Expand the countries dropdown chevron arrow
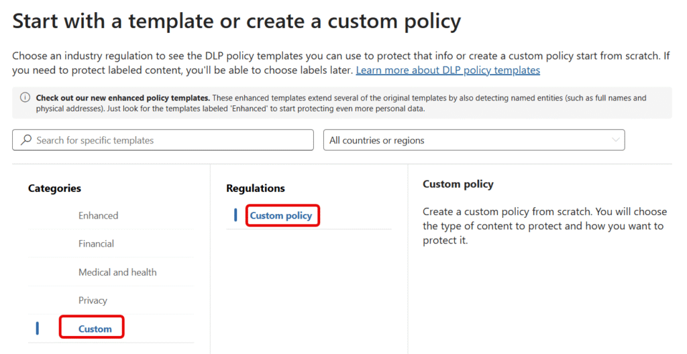 tap(616, 140)
